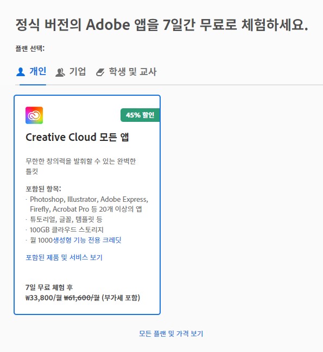Click the 7일 무료 체험 후 text
The image size is (323, 352).
point(49,287)
